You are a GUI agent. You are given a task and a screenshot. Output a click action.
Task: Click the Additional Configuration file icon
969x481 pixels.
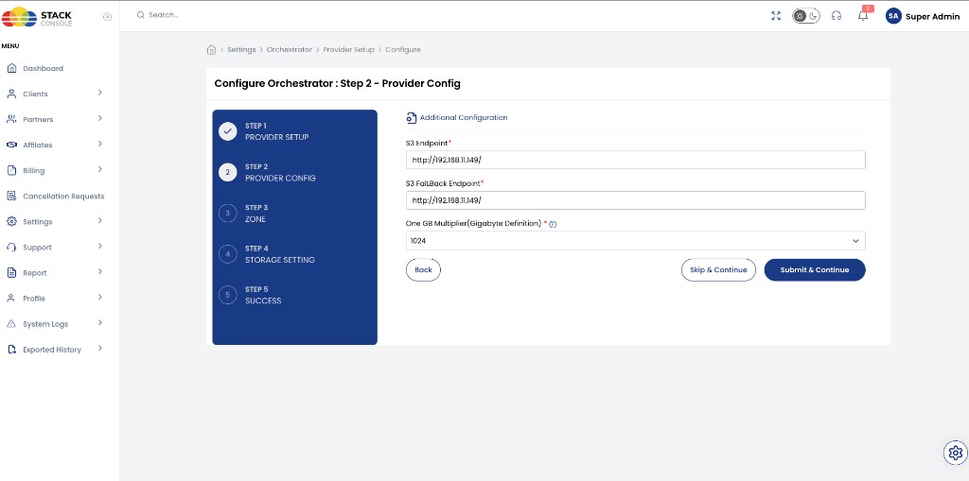[411, 117]
